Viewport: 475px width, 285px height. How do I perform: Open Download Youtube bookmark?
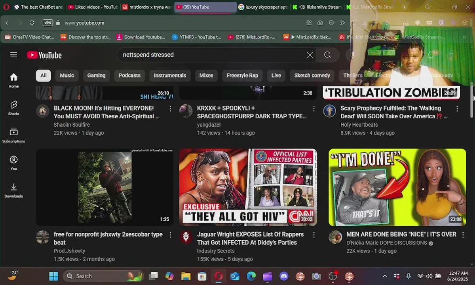click(x=141, y=37)
